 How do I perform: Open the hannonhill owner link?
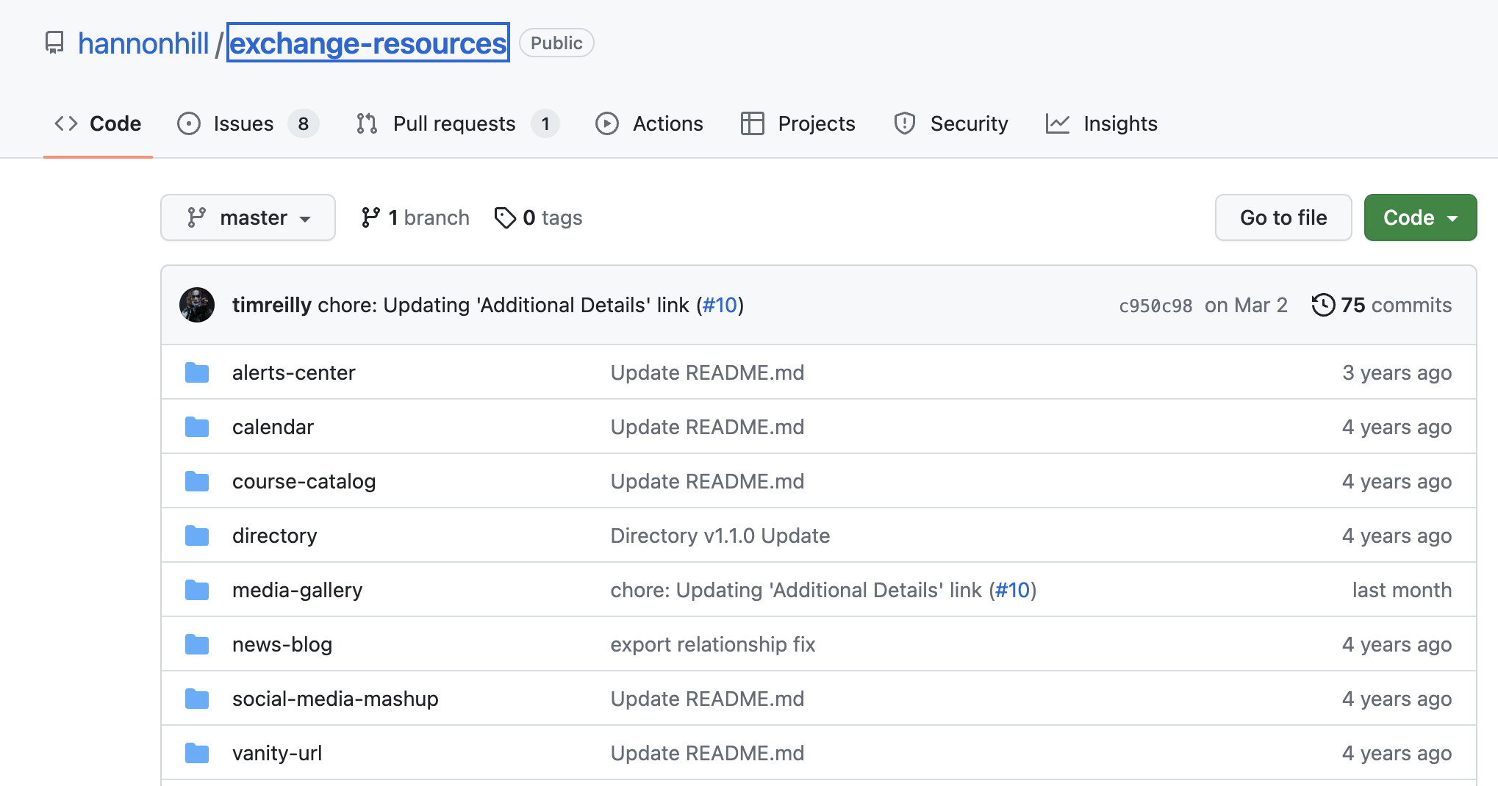pyautogui.click(x=143, y=43)
